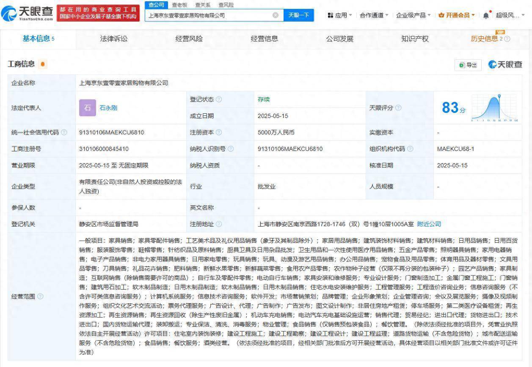
Task: Open the 石永刚 legal representative link
Action: 108,108
